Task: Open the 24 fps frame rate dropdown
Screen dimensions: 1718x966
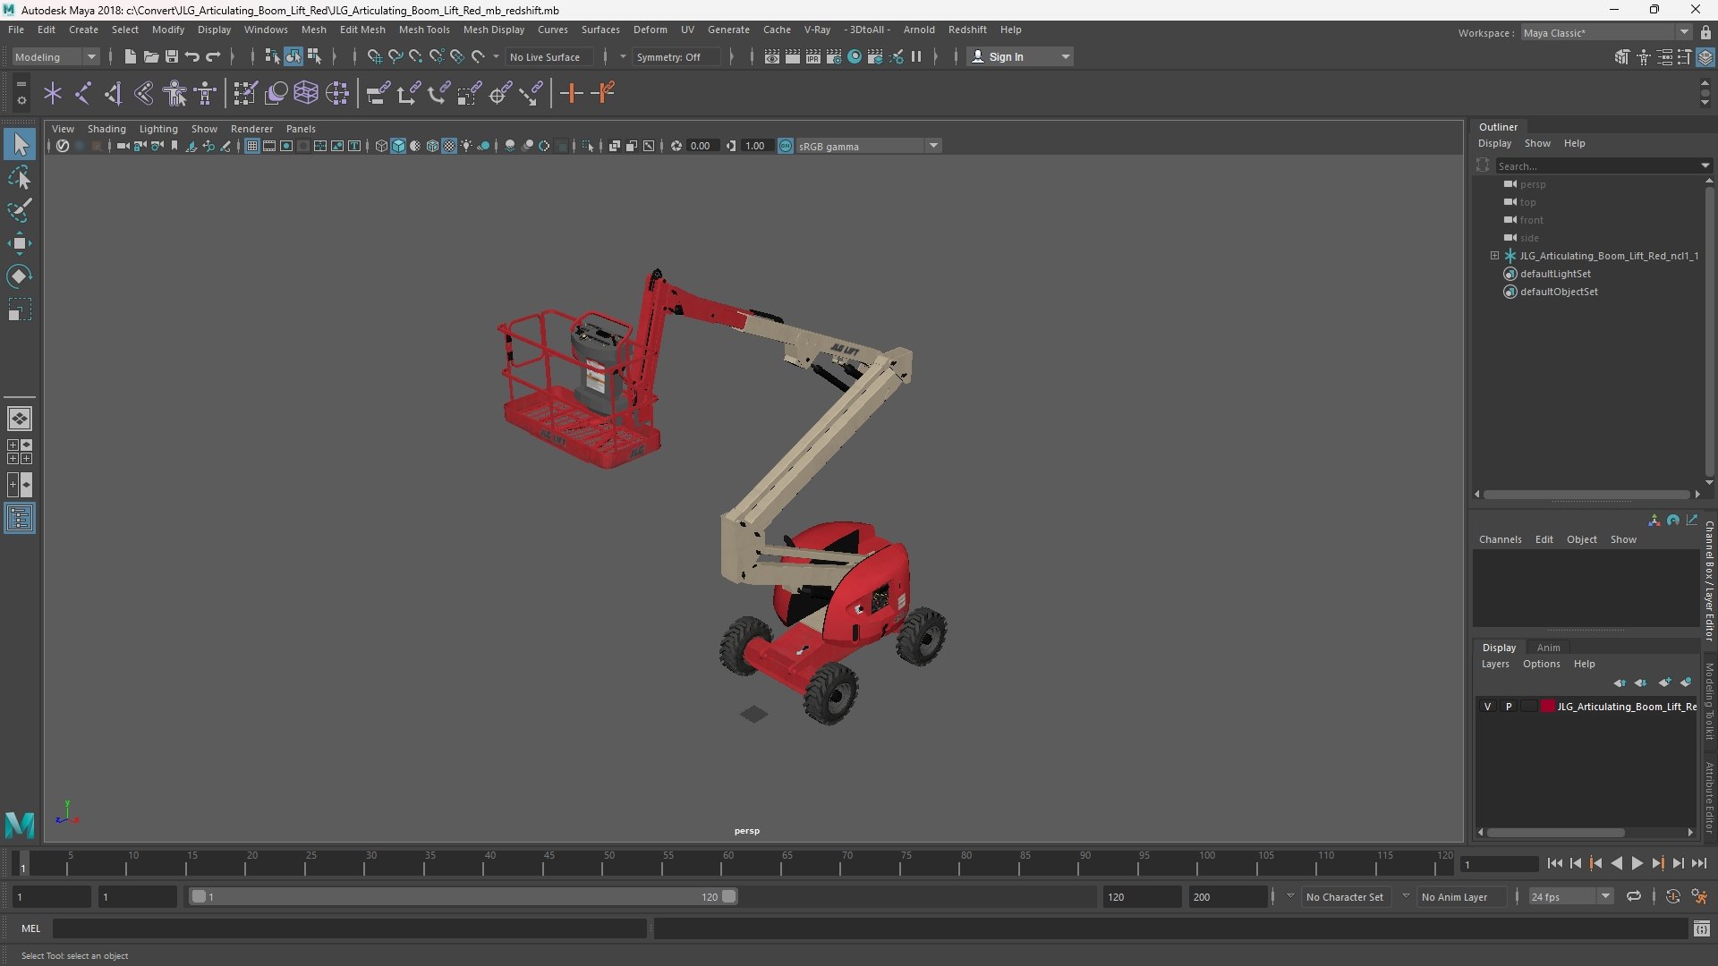Action: point(1570,896)
